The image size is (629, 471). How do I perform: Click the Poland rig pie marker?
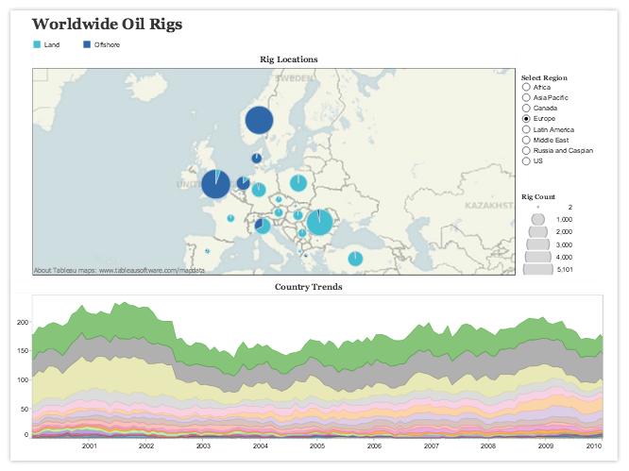pos(298,182)
